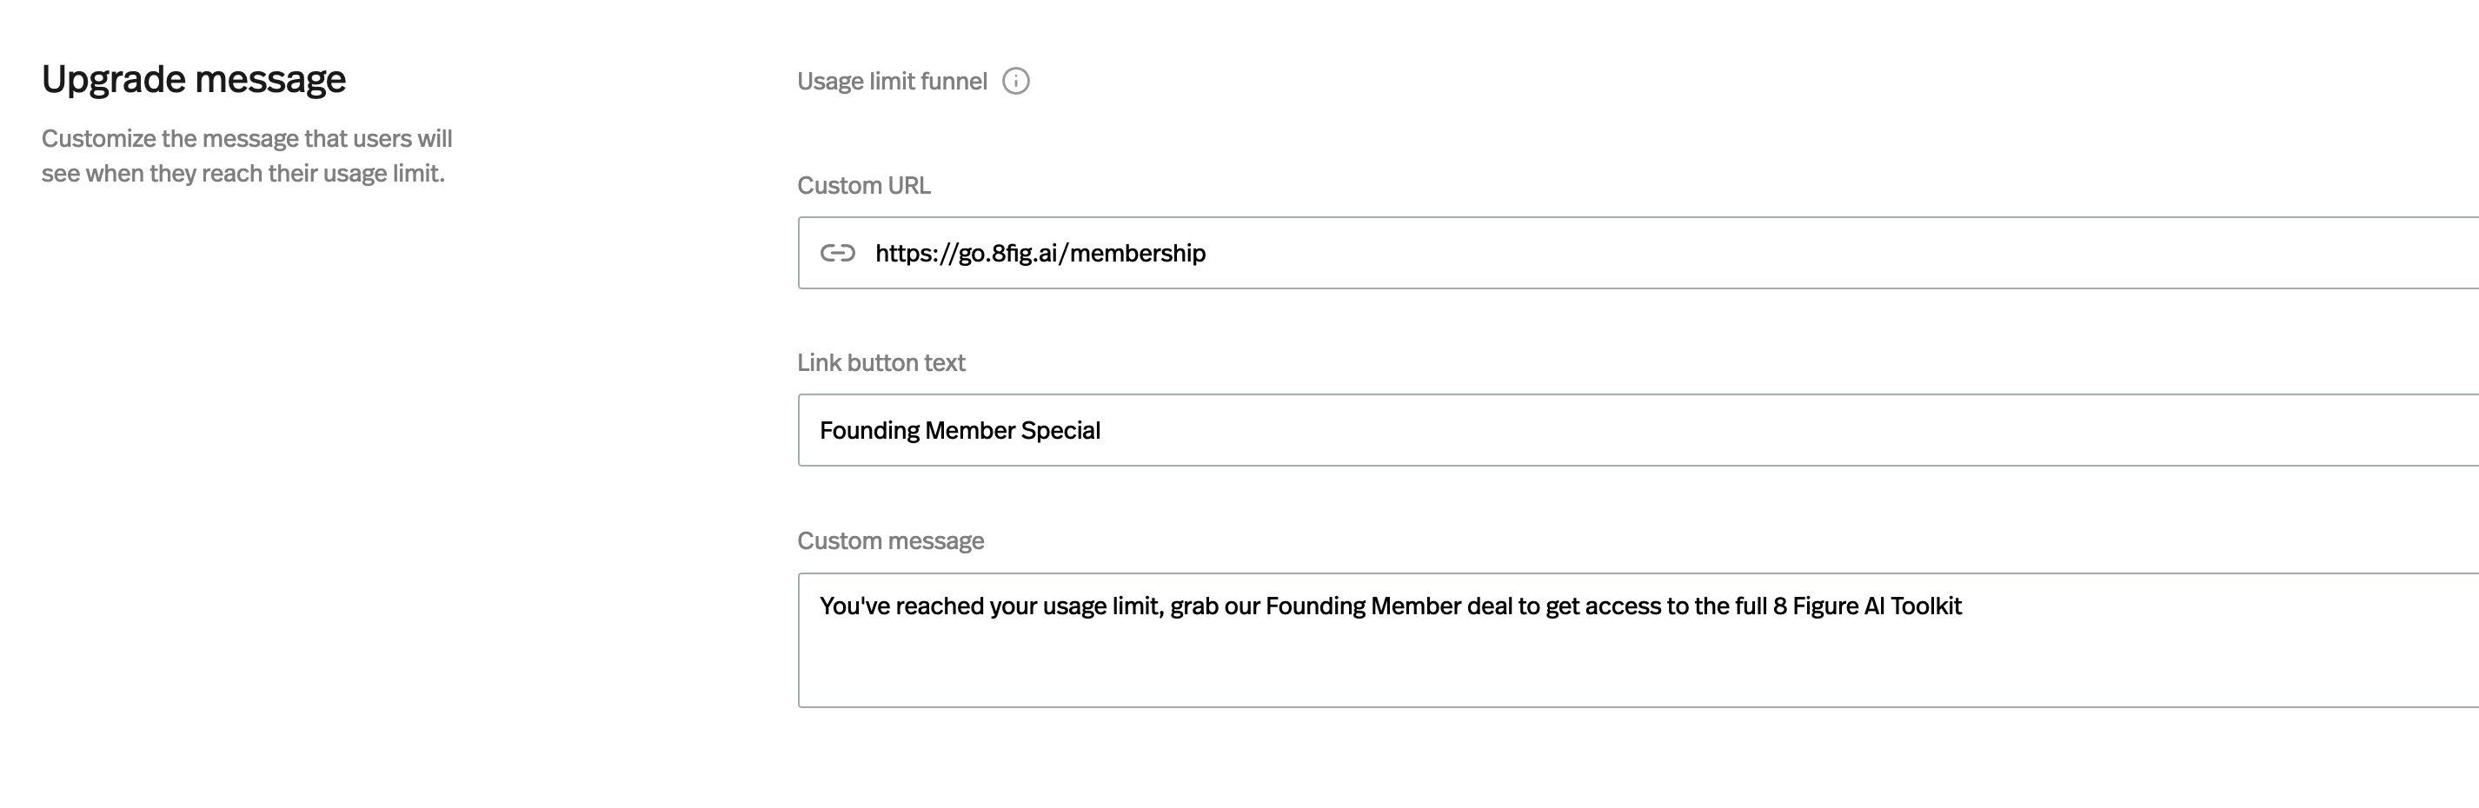Click the word 'membership' in the URL
Image resolution: width=2479 pixels, height=808 pixels.
pyautogui.click(x=1138, y=253)
